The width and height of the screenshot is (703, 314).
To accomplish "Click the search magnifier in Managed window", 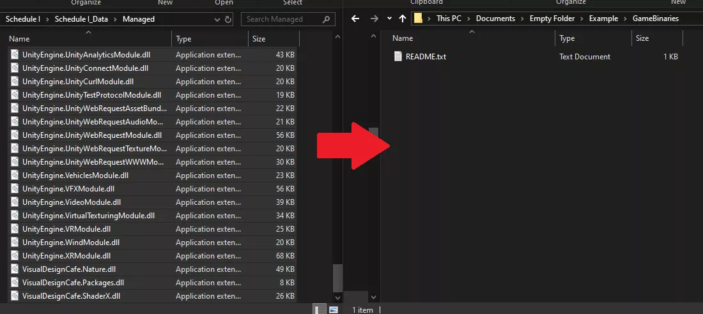I will coord(326,19).
